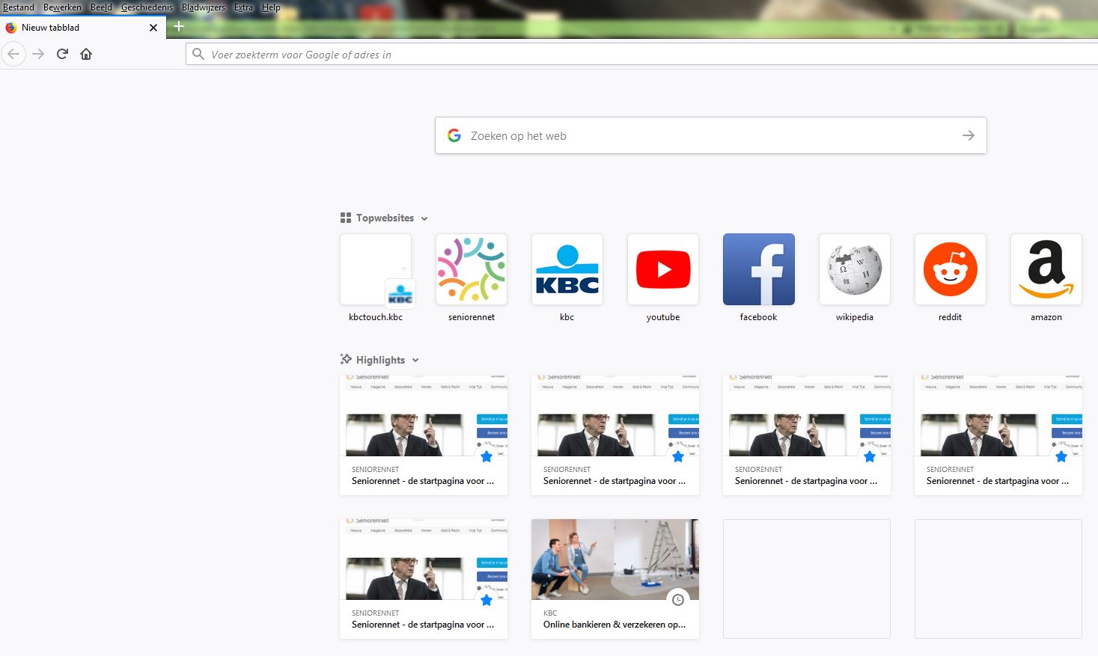Image resolution: width=1098 pixels, height=656 pixels.
Task: Go back with the back arrow button
Action: coord(13,54)
